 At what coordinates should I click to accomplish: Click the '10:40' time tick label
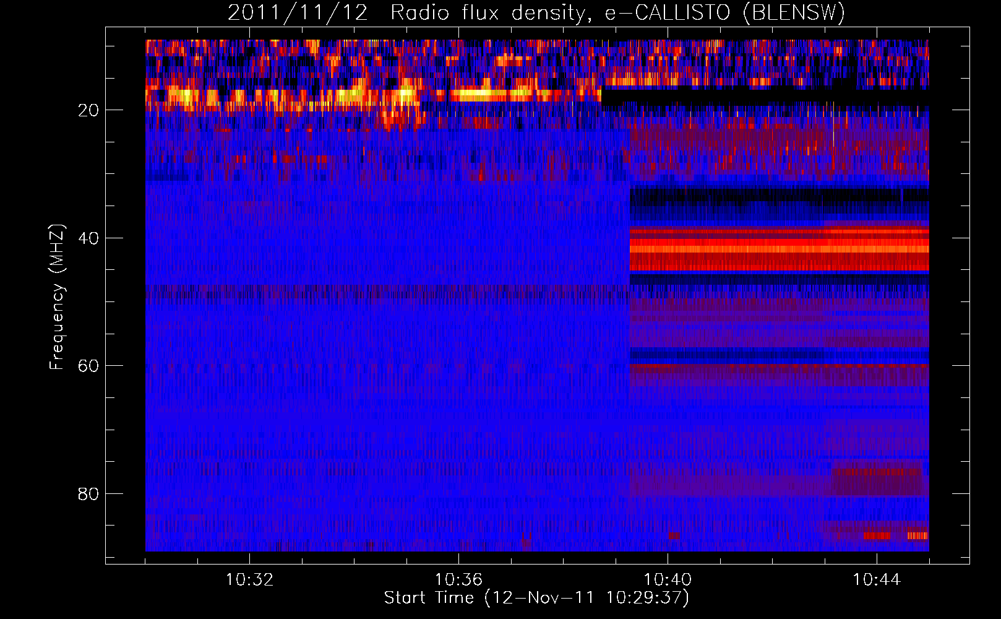pyautogui.click(x=668, y=579)
